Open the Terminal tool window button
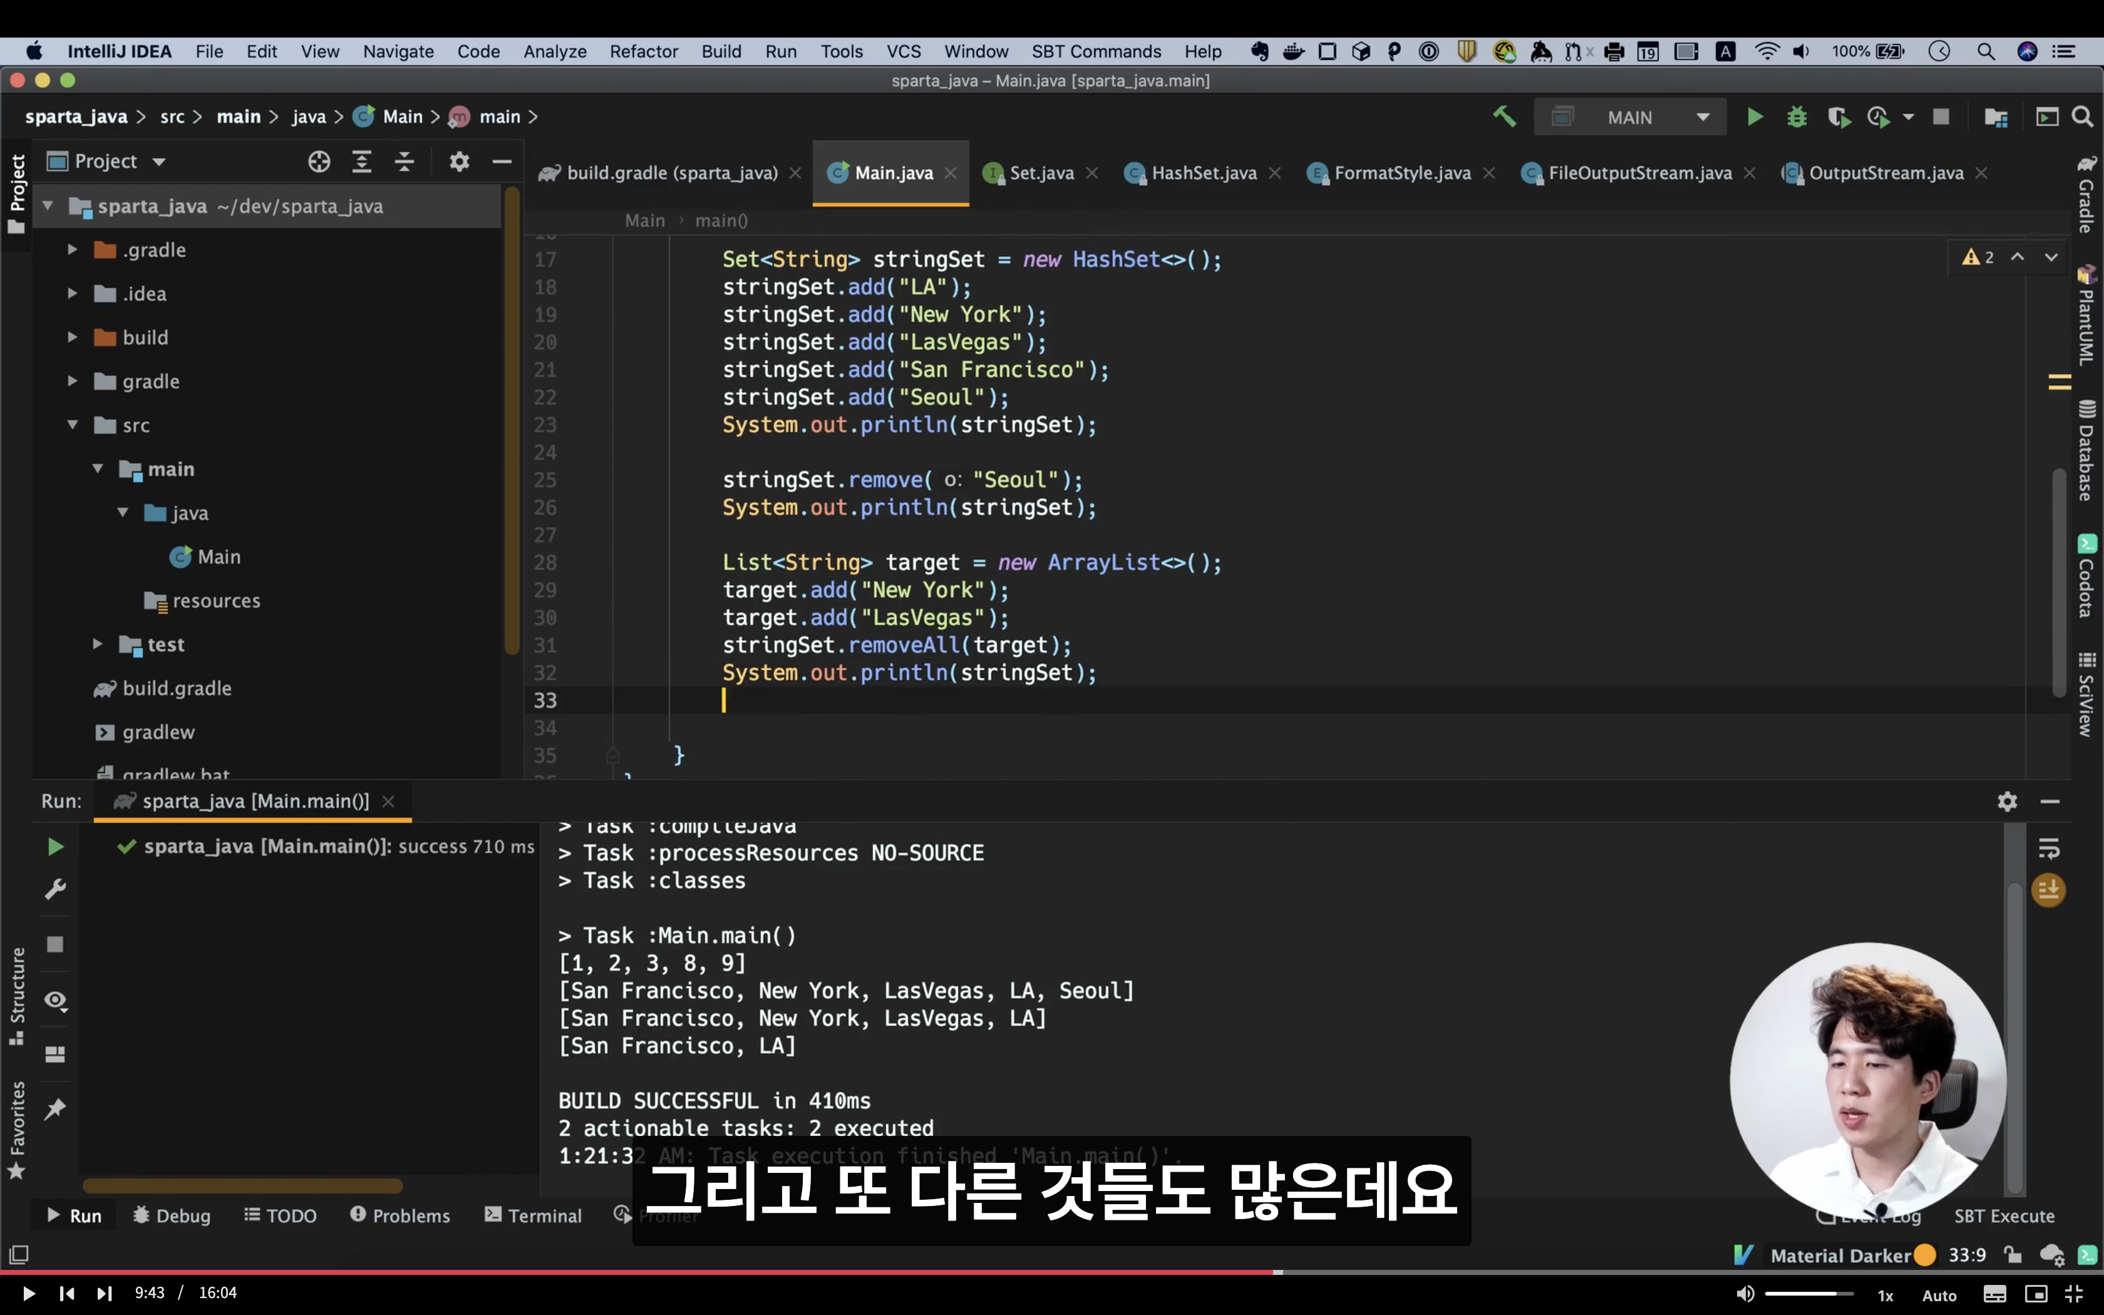The image size is (2104, 1315). tap(533, 1216)
